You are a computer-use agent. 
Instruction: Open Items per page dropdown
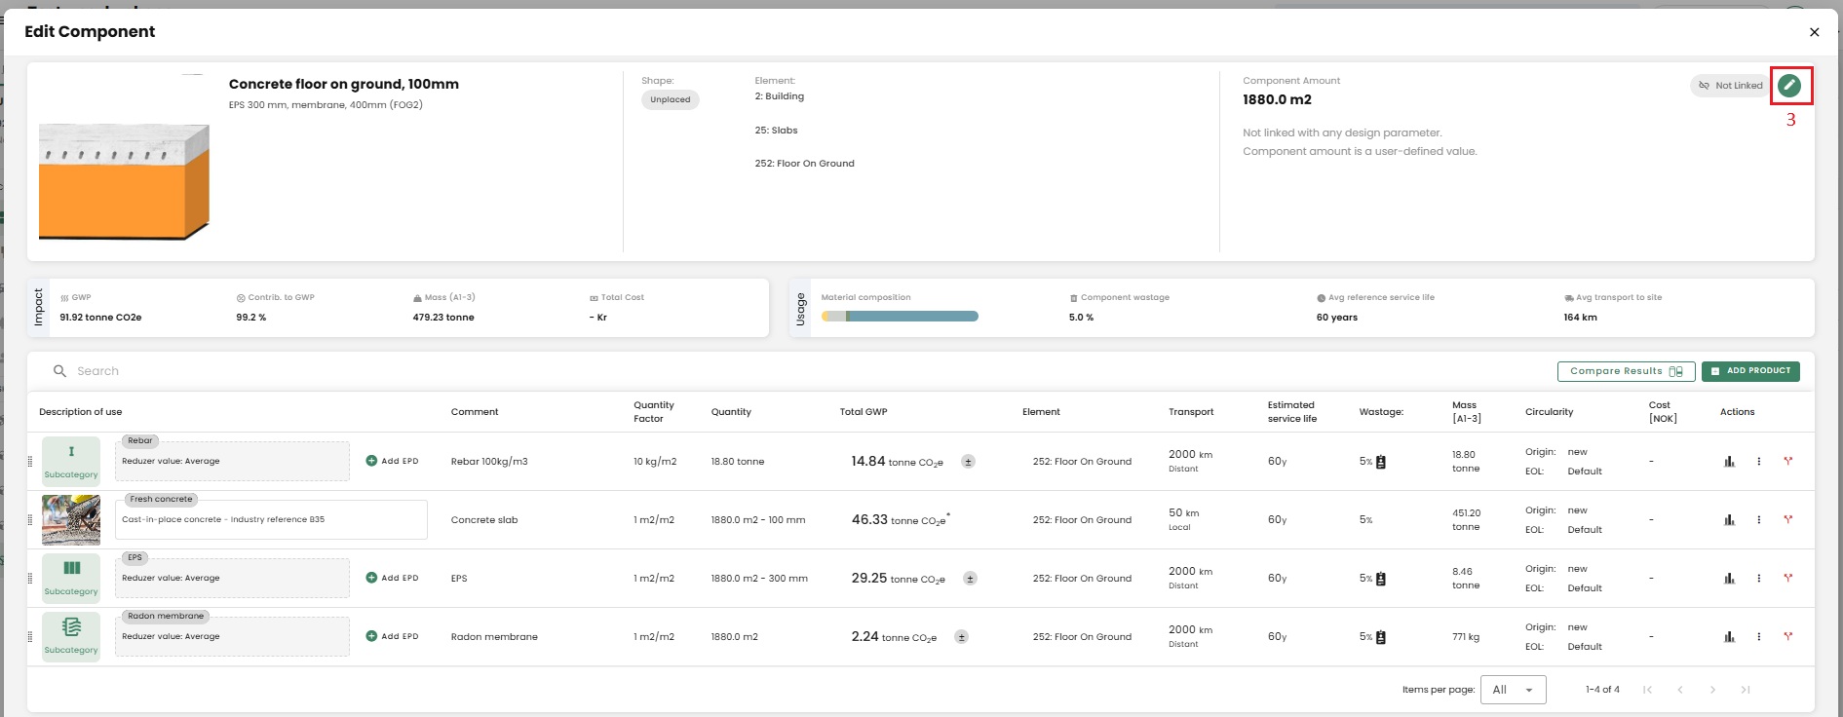(1513, 690)
